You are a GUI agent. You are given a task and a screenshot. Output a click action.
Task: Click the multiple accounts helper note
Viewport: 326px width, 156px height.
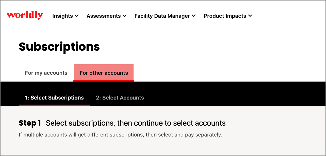[x=120, y=135]
